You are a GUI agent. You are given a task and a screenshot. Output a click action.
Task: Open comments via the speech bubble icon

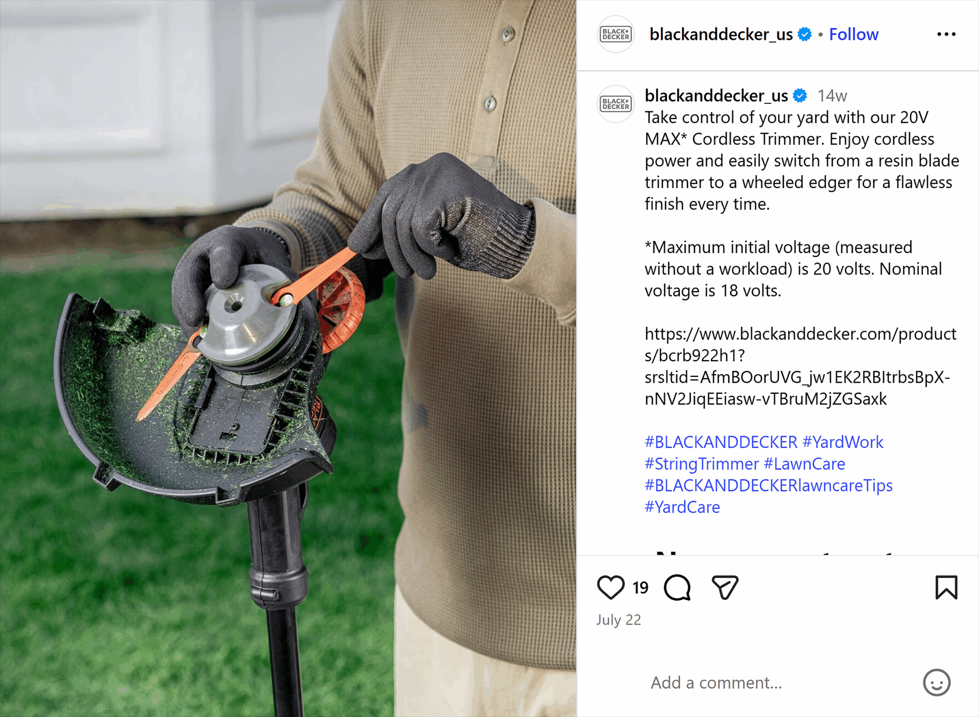tap(677, 587)
